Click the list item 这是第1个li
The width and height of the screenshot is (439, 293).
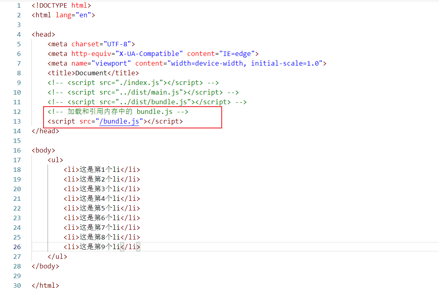pos(102,169)
